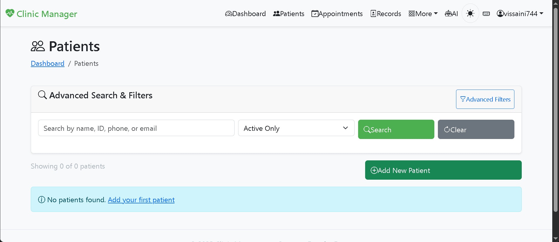Click the user avatar icon beside vissaini744
559x242 pixels.
[500, 13]
